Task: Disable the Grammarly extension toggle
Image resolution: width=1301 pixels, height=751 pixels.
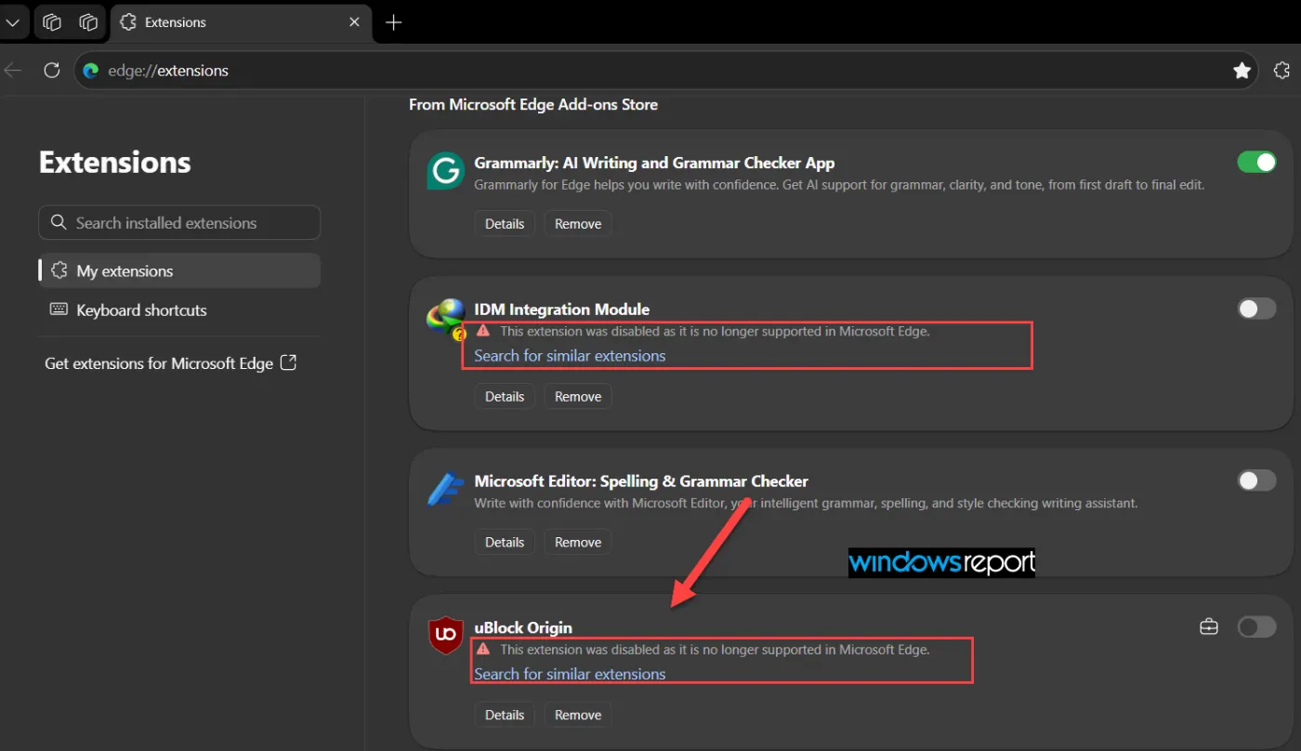Action: coord(1256,163)
